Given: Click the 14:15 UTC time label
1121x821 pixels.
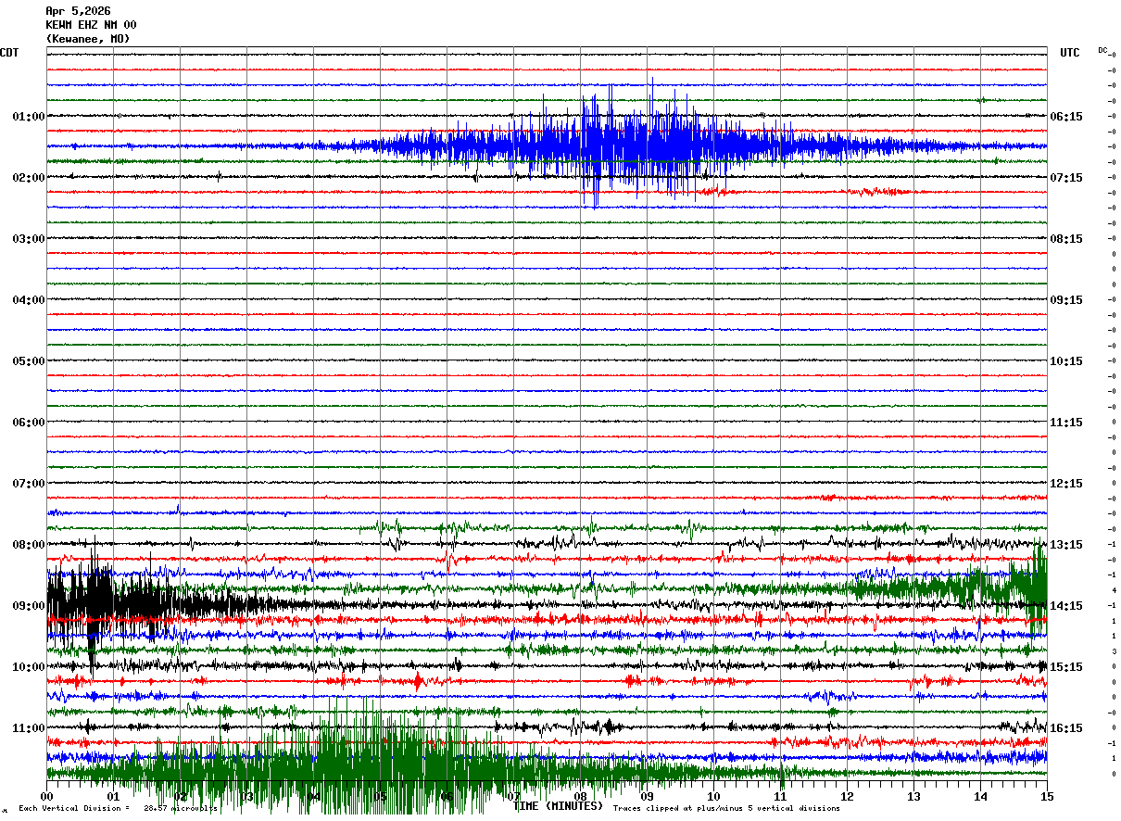Looking at the screenshot, I should (1066, 606).
